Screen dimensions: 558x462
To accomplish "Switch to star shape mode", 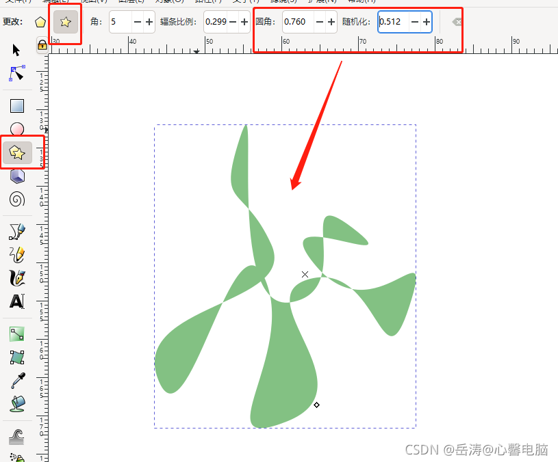I will point(66,22).
